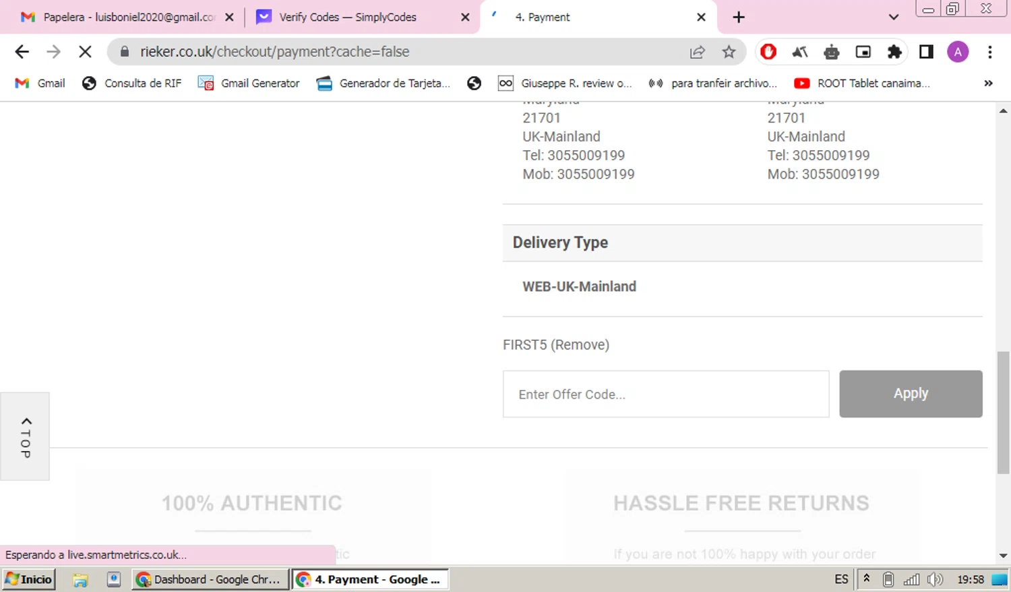Image resolution: width=1011 pixels, height=592 pixels.
Task: Click the robot extension icon
Action: click(x=832, y=52)
